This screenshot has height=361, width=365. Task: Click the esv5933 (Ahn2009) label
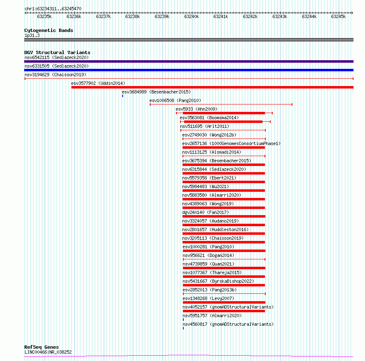(196, 109)
